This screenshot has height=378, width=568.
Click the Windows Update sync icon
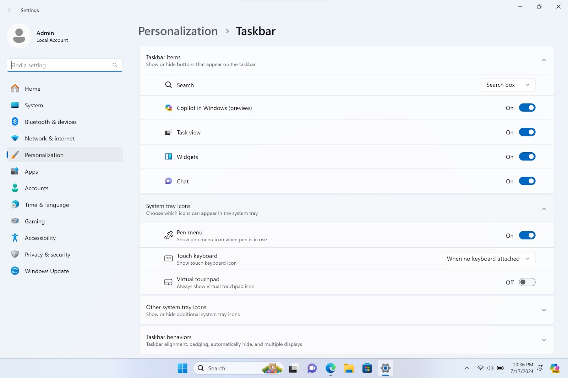(x=15, y=271)
